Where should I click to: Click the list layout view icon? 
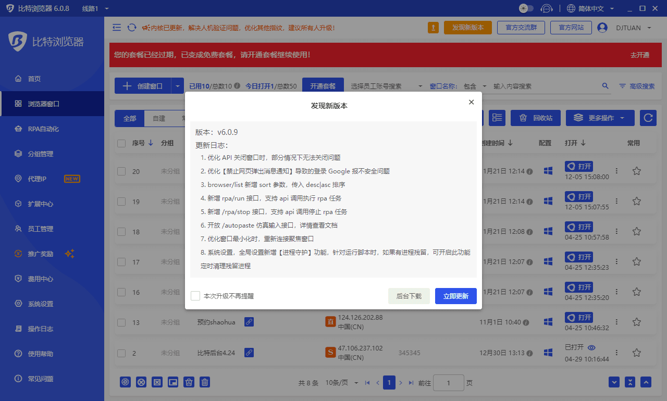[x=498, y=118]
